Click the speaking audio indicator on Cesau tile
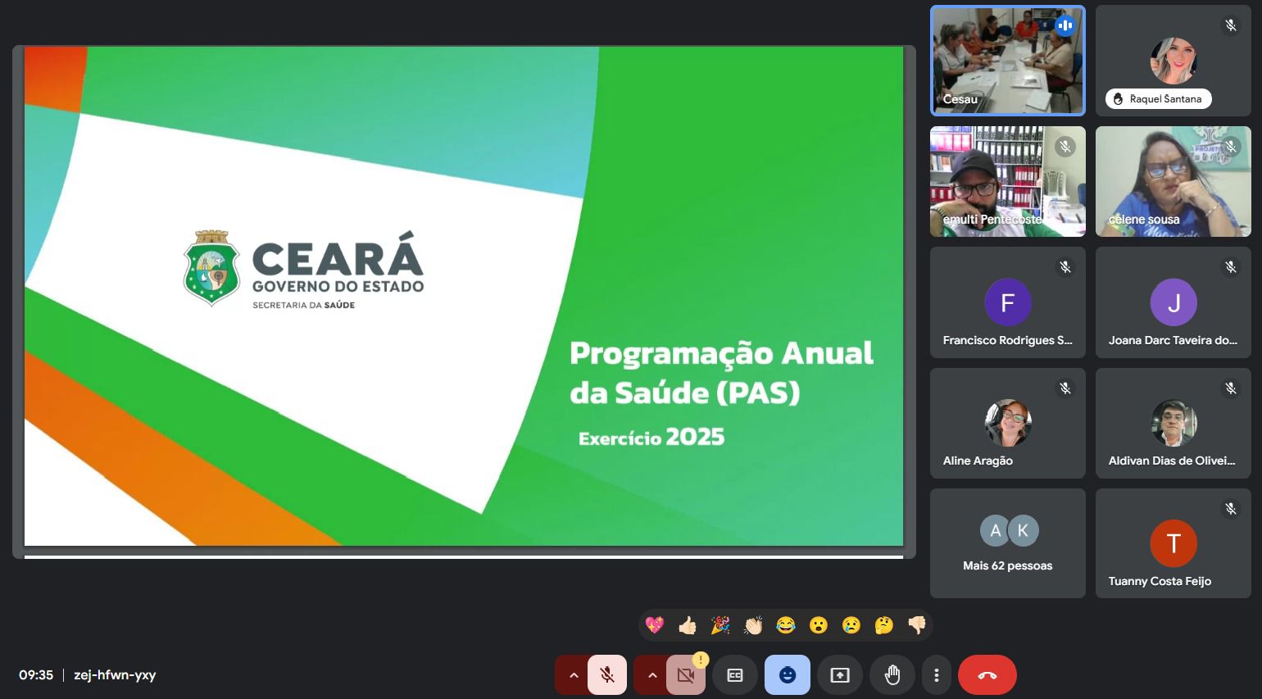The height and width of the screenshot is (699, 1262). tap(1065, 25)
